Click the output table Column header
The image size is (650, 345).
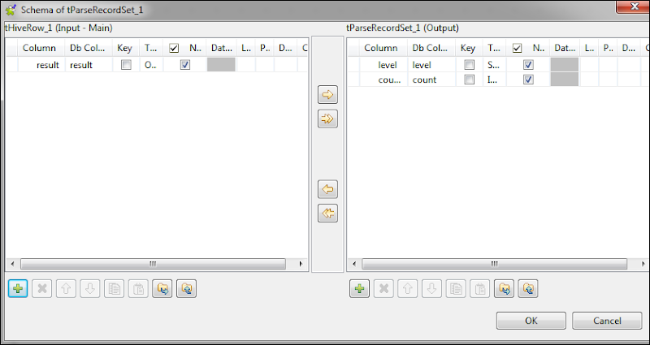[383, 48]
